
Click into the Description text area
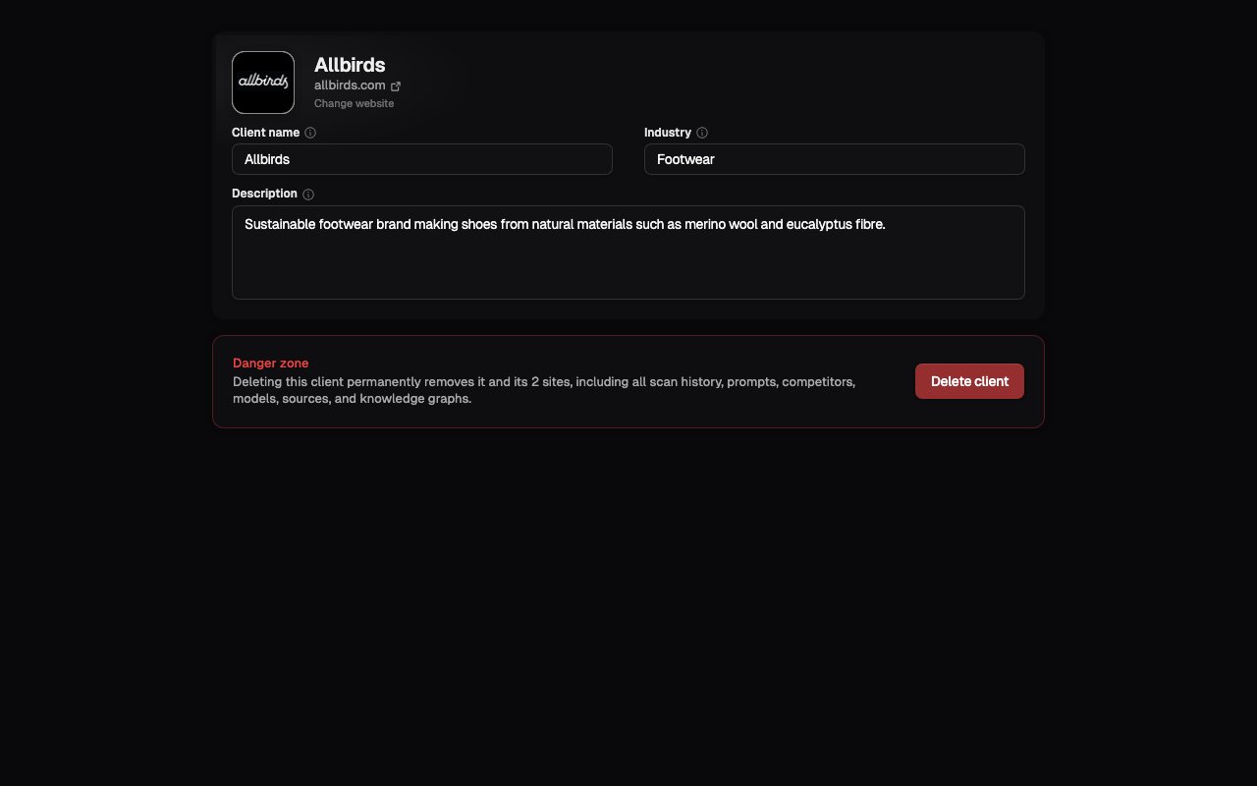628,253
